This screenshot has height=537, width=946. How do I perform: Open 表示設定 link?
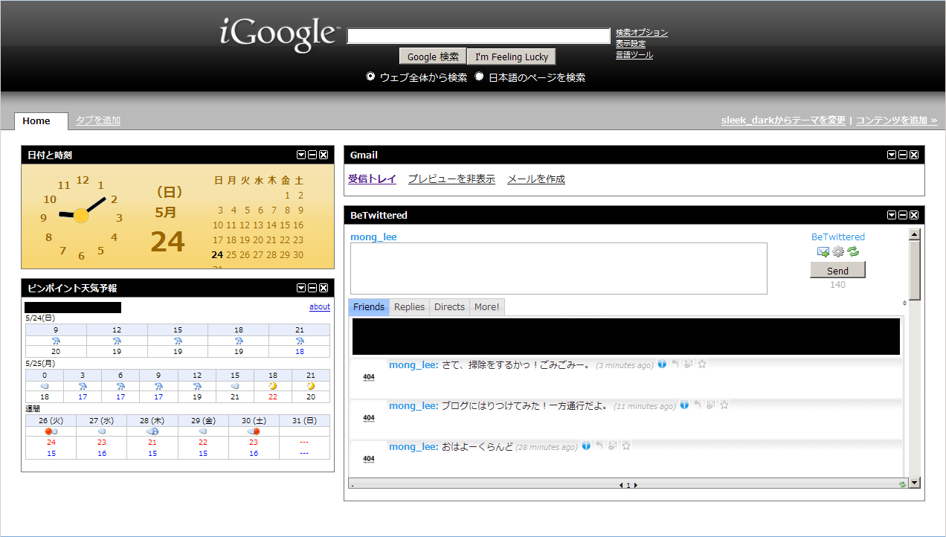(631, 44)
